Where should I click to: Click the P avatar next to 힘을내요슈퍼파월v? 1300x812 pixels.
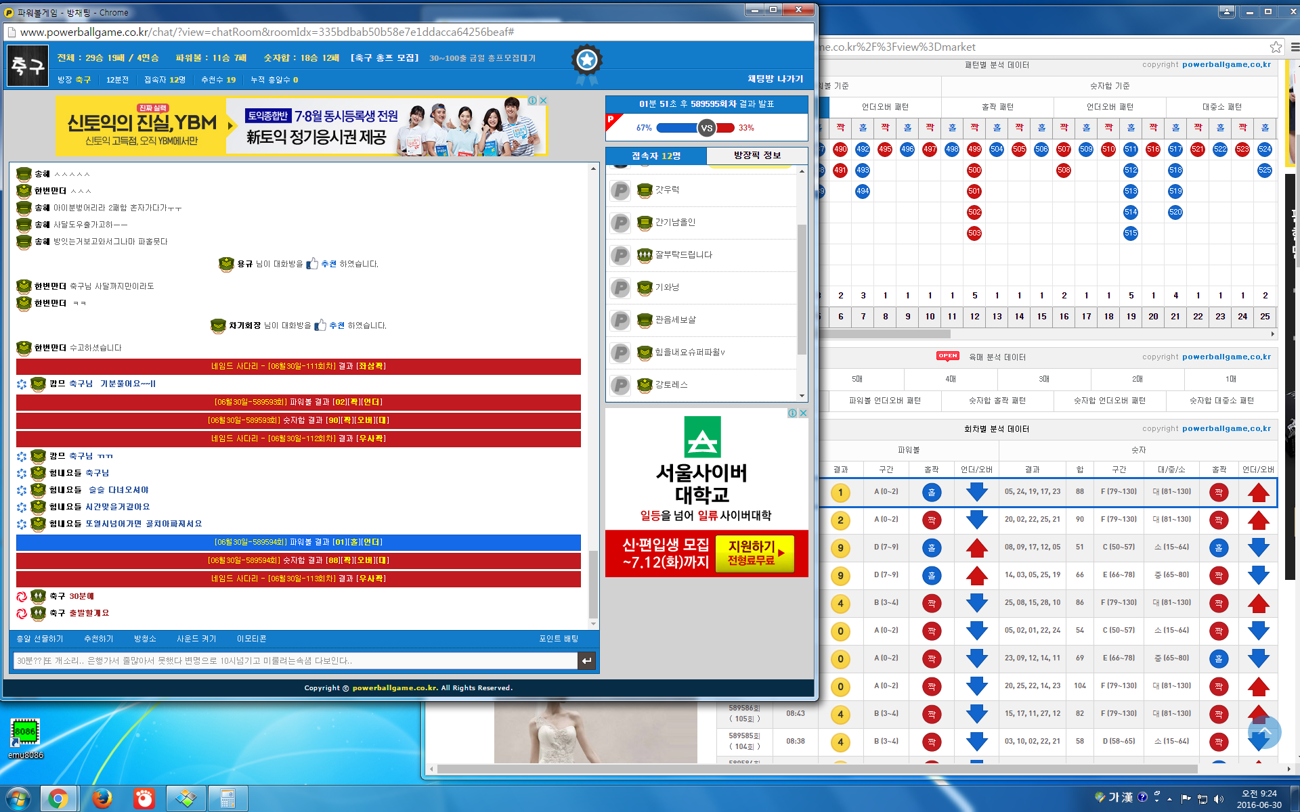tap(620, 353)
